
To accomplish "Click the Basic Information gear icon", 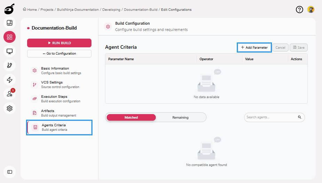I will (34, 70).
